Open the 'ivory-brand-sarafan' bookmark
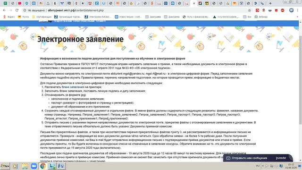 [x=226, y=17]
